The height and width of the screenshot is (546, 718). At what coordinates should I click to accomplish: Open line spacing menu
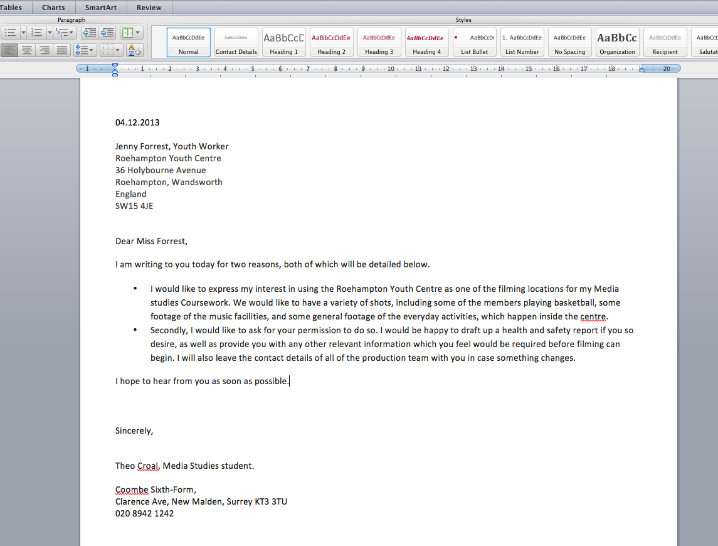(84, 50)
